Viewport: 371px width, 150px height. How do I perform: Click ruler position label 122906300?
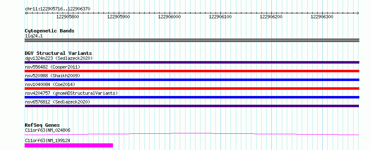click(x=322, y=17)
